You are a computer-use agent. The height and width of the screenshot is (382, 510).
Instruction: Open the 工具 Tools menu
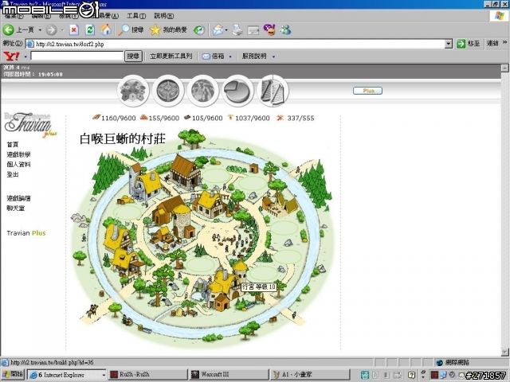(x=136, y=16)
